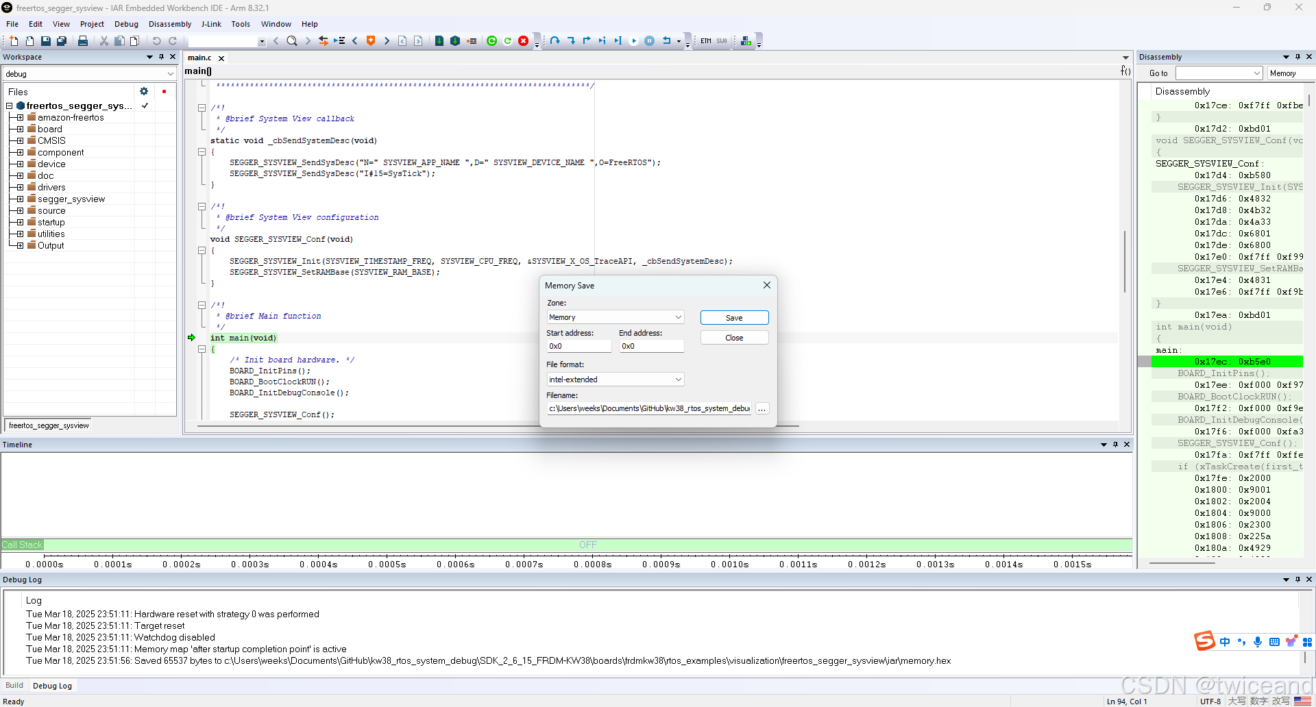This screenshot has height=707, width=1316.
Task: Switch to the Build tab
Action: click(14, 685)
